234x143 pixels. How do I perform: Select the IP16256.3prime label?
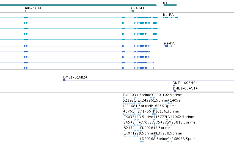pos(163,106)
